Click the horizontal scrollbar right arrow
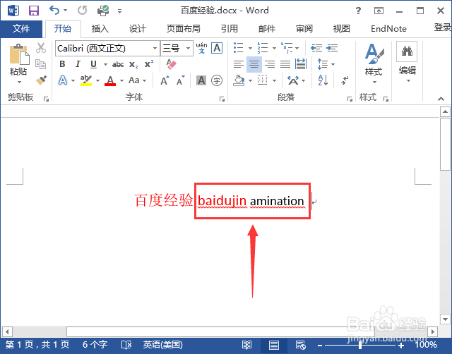Viewport: 452px width, 354px height. tap(432, 331)
